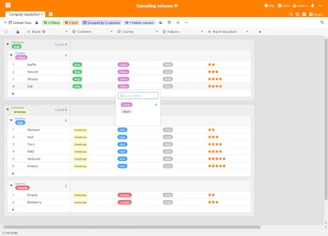The width and height of the screenshot is (328, 236).
Task: Collapse the Asia continent group
Action: click(x=8, y=44)
